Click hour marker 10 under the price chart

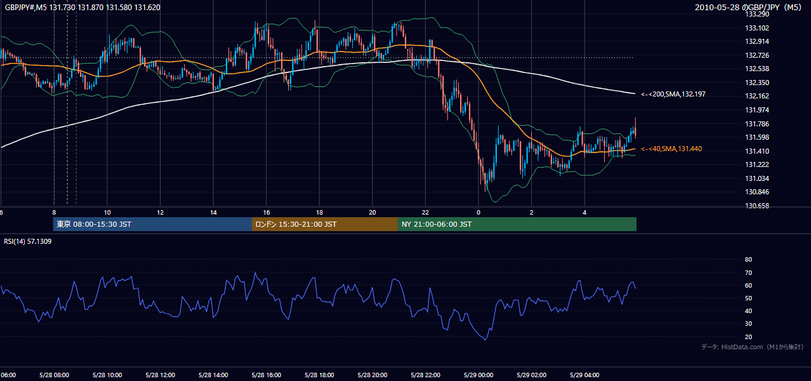[107, 213]
